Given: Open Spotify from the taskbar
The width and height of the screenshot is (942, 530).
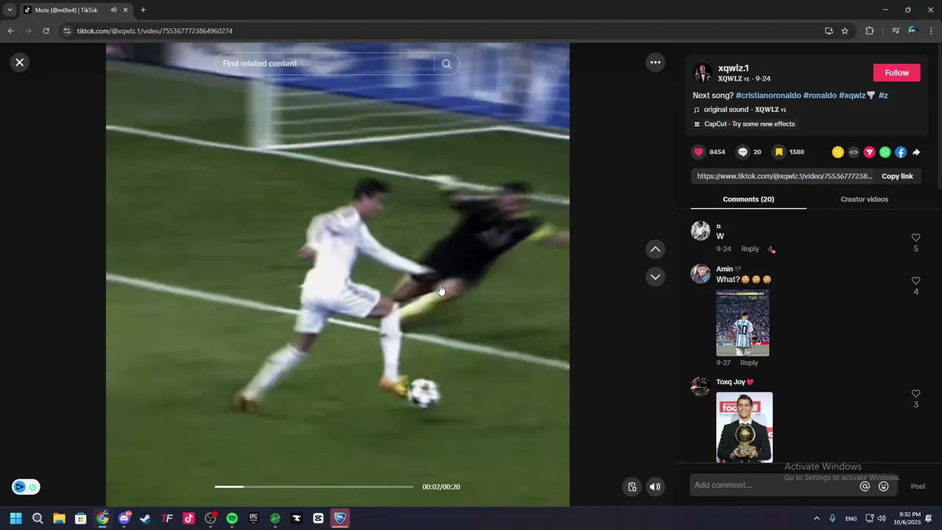Looking at the screenshot, I should tap(232, 518).
